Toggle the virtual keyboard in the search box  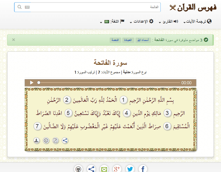point(27,7)
